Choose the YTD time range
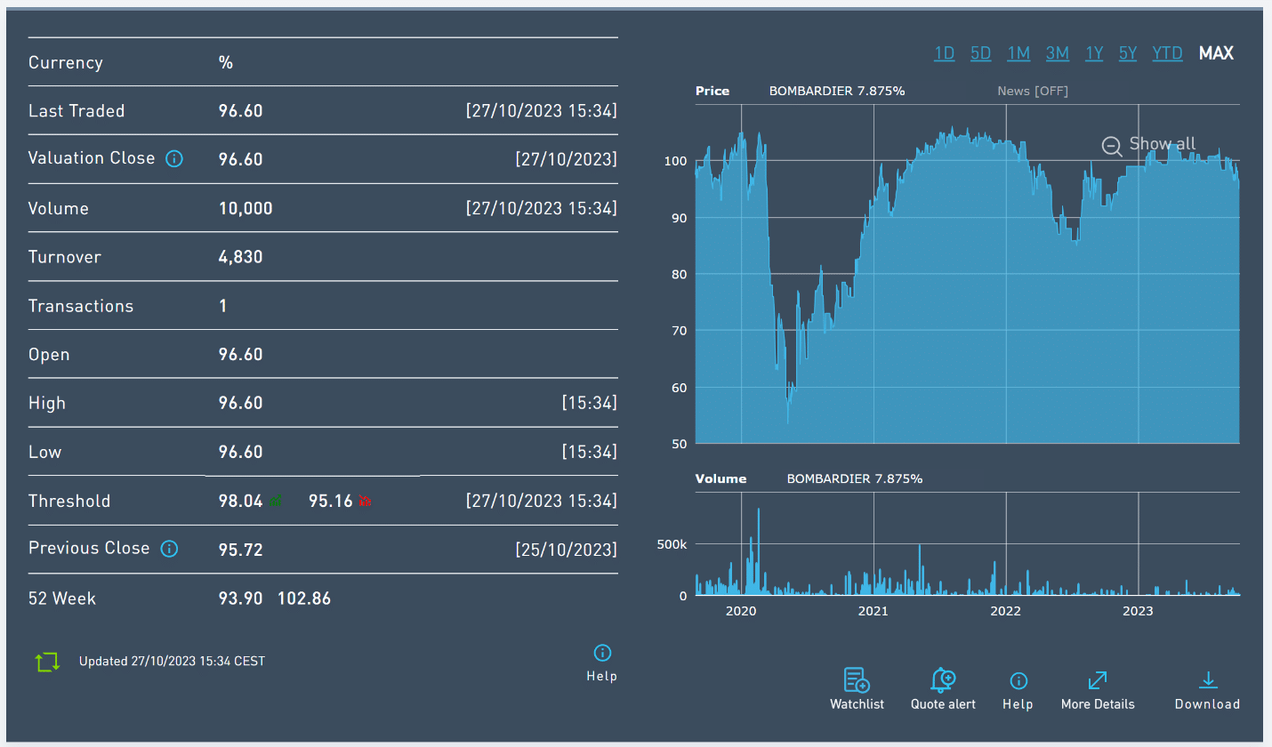The height and width of the screenshot is (747, 1272). [x=1167, y=53]
